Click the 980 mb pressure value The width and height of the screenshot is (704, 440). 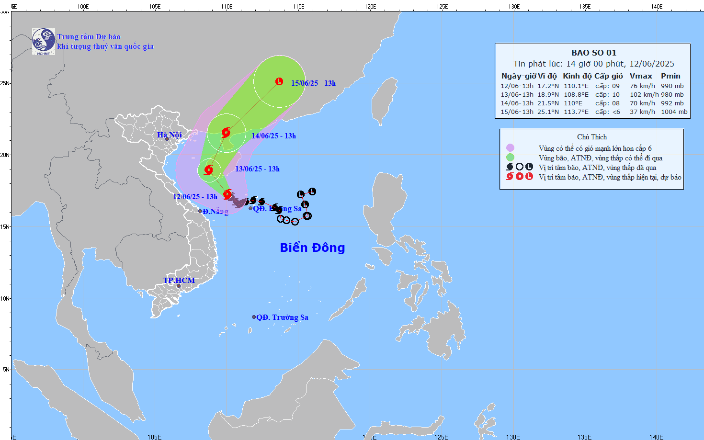(x=672, y=95)
